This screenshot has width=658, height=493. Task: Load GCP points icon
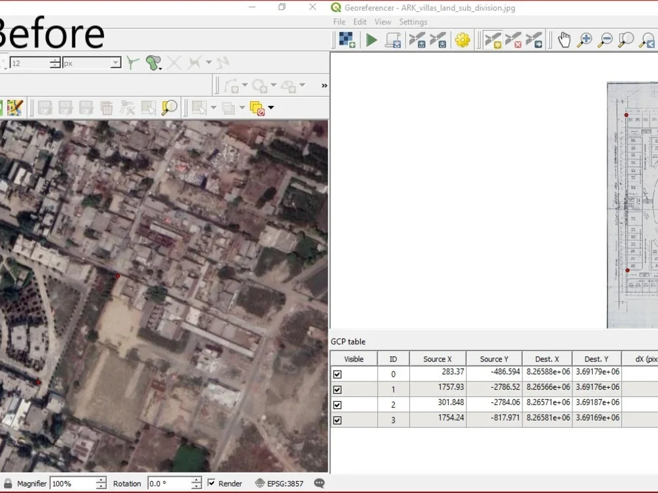(417, 40)
